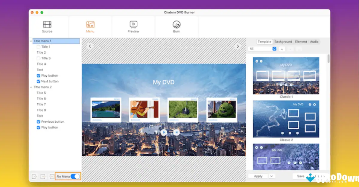Toggle the No Menu switch
Image resolution: width=359 pixels, height=187 pixels.
pyautogui.click(x=75, y=177)
